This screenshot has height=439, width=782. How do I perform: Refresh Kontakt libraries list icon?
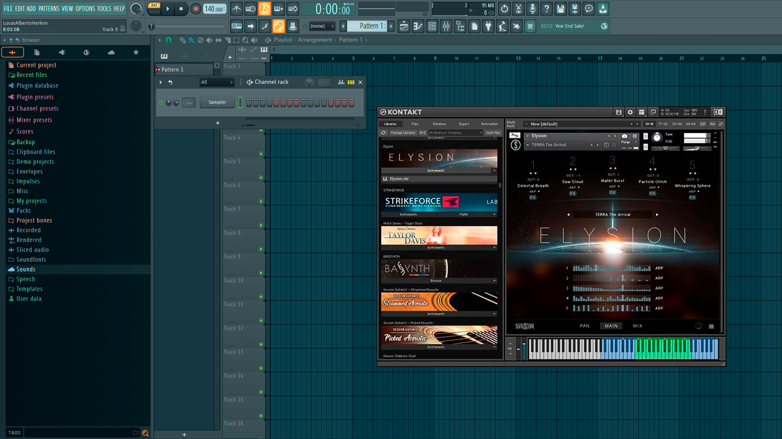384,133
